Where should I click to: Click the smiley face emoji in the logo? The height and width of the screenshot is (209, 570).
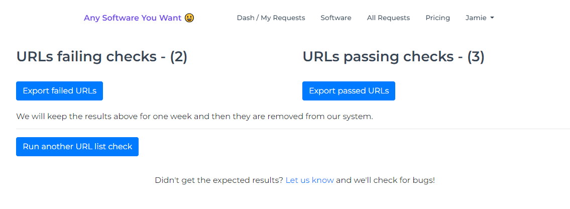189,18
